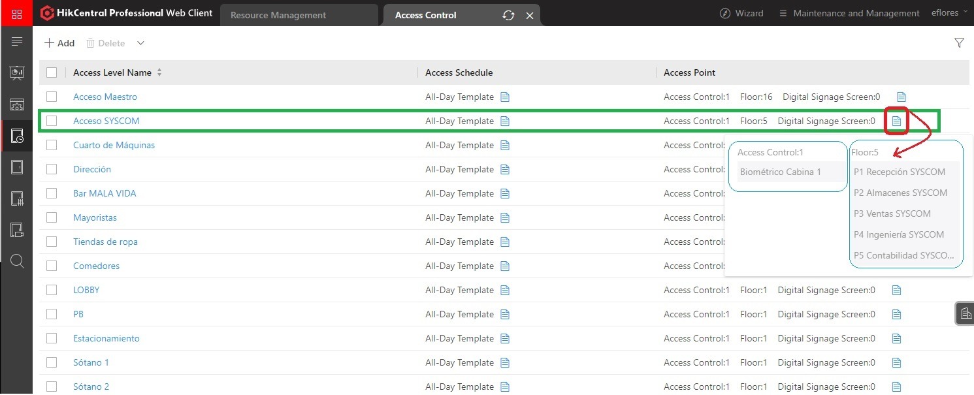
Task: Click the filter funnel icon
Action: coord(959,43)
